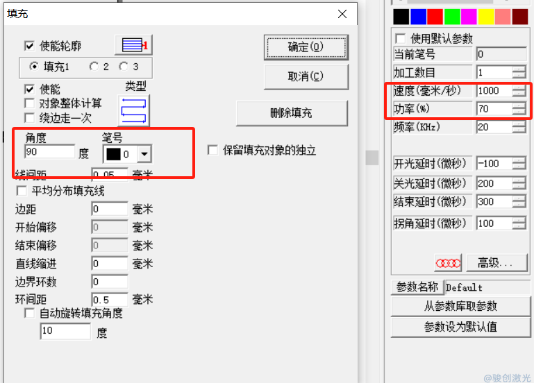
Task: Enable 自动旋转填充角度 checkbox
Action: (30, 313)
